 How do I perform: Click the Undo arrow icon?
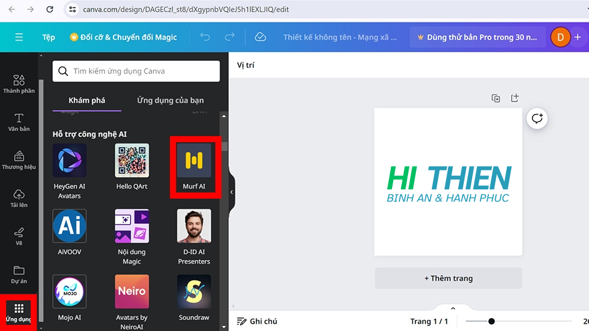205,37
